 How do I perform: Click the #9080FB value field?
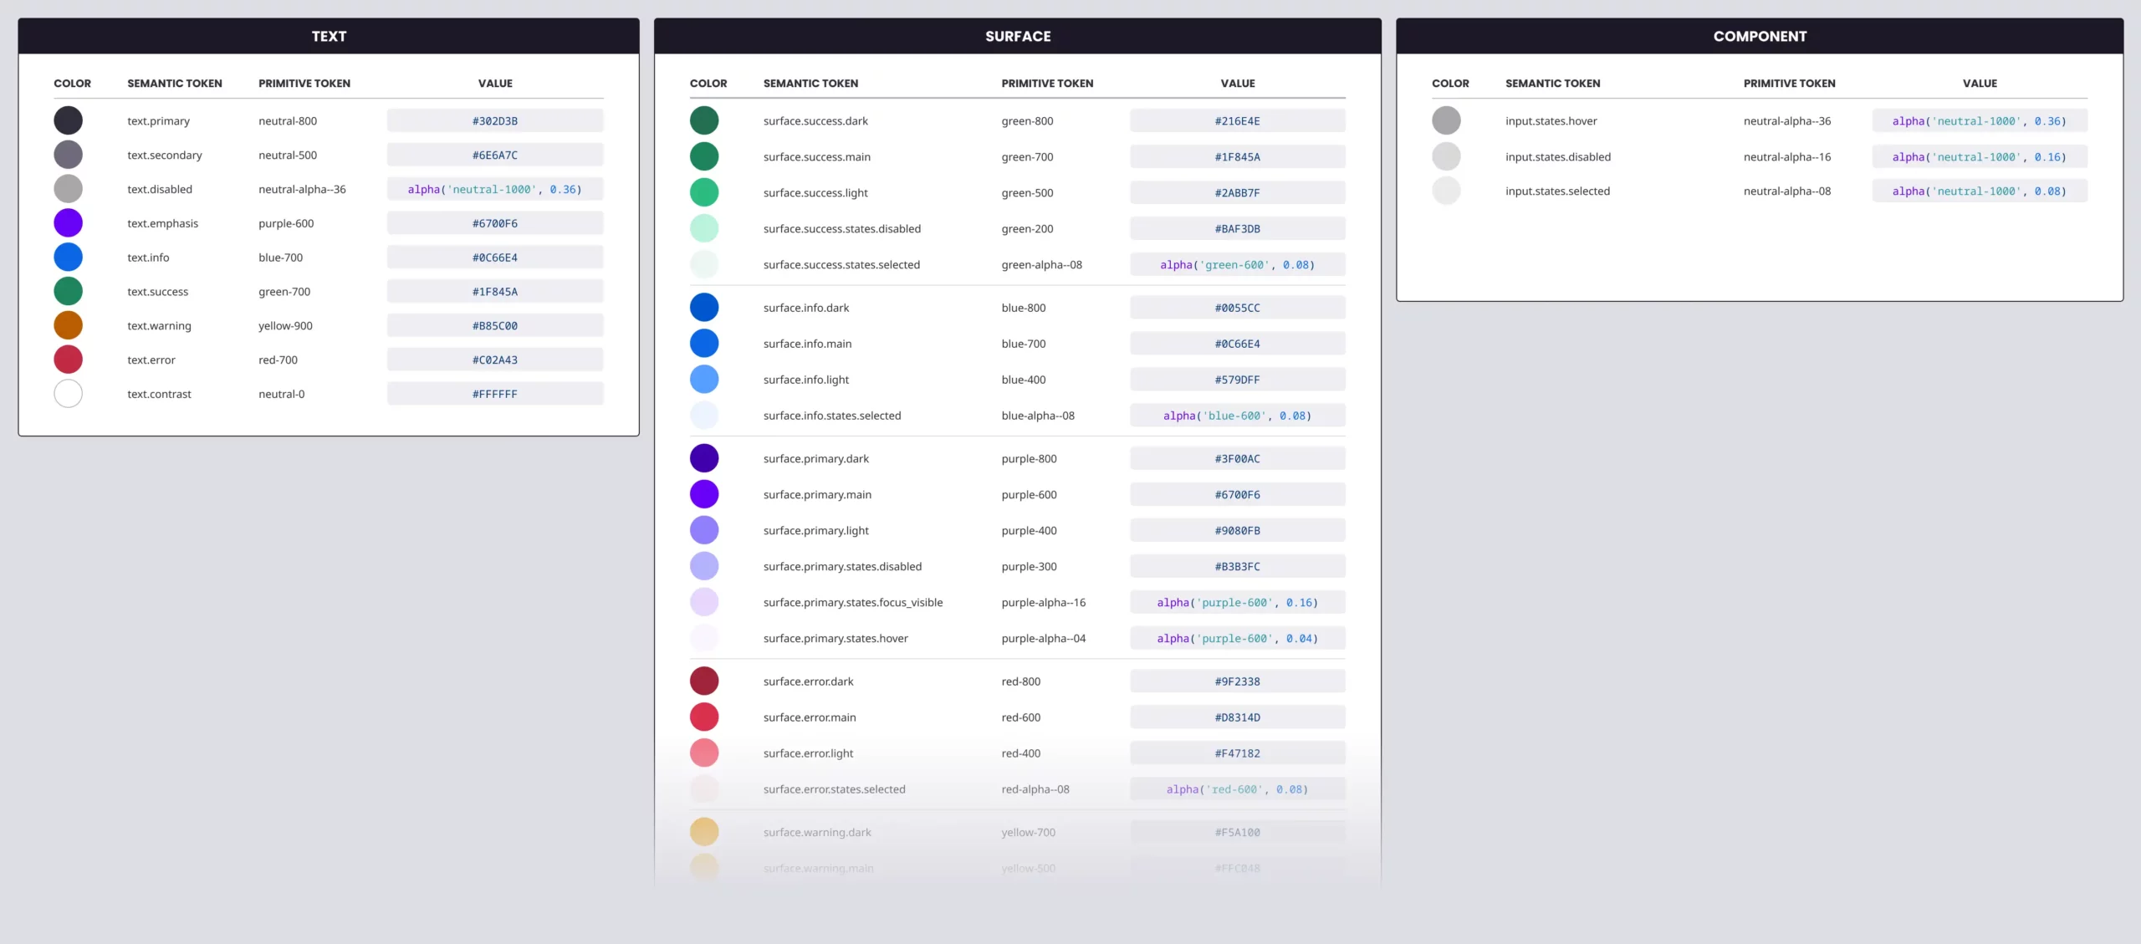[x=1238, y=530]
